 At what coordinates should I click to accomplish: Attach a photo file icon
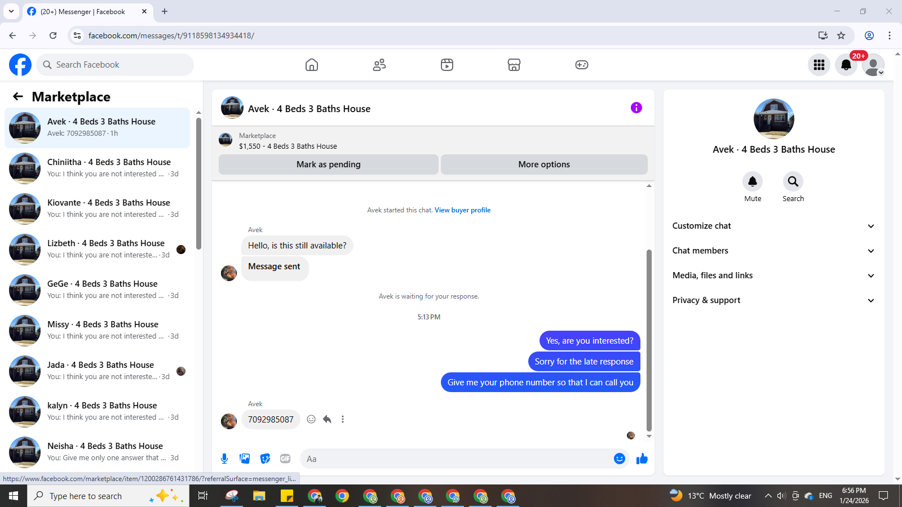click(x=245, y=459)
